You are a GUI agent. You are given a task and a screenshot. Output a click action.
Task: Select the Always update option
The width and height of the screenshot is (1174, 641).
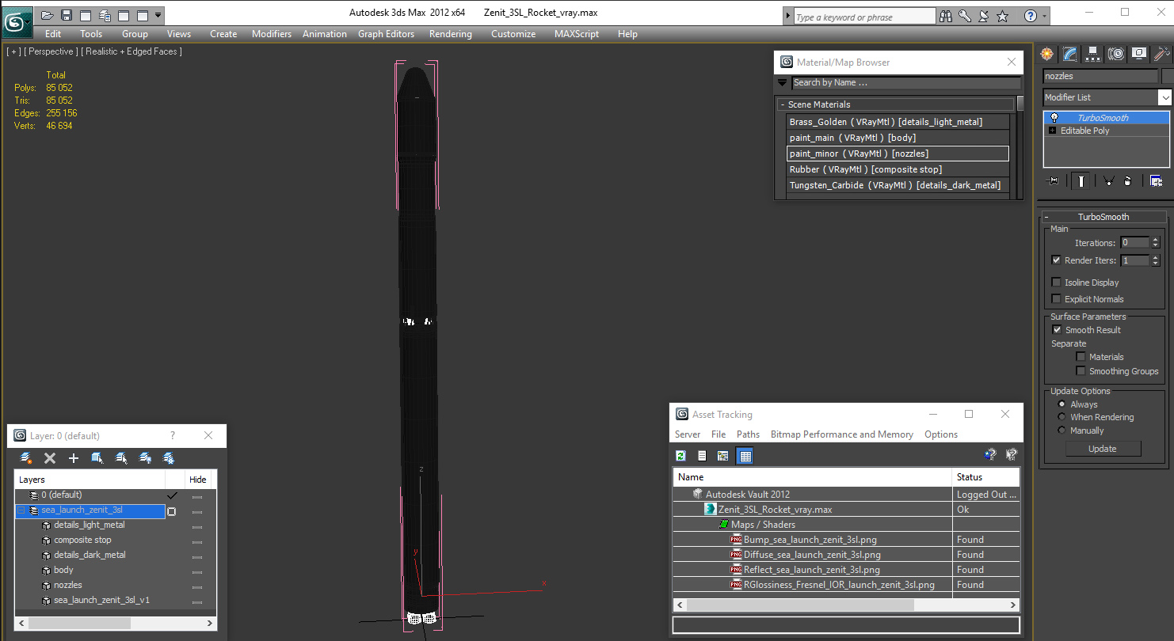pyautogui.click(x=1062, y=404)
